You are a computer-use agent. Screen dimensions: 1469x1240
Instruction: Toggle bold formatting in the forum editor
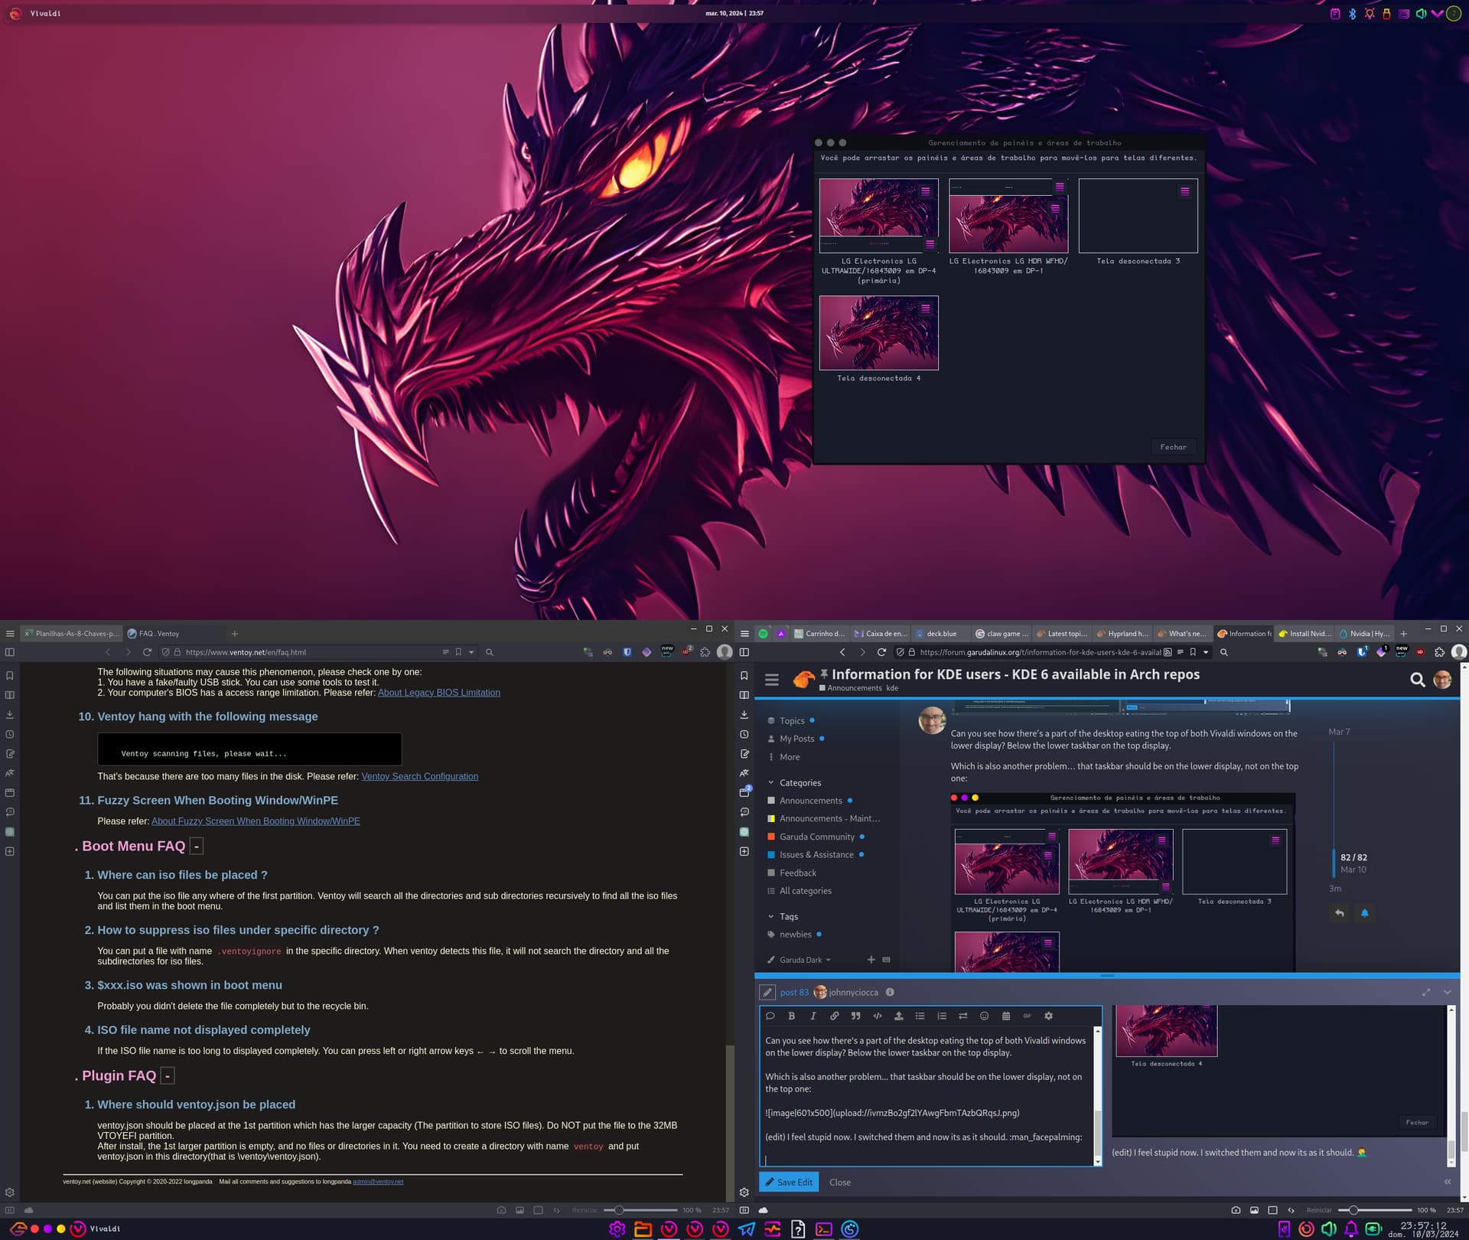tap(792, 1016)
